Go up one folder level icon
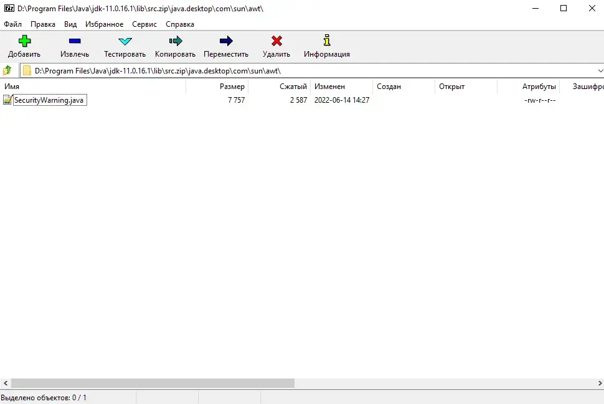Screen dimensions: 604x404 (7, 70)
